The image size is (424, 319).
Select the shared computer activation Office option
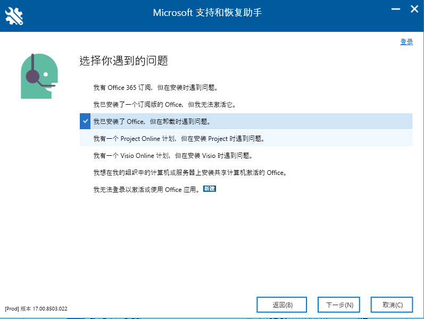[246, 172]
